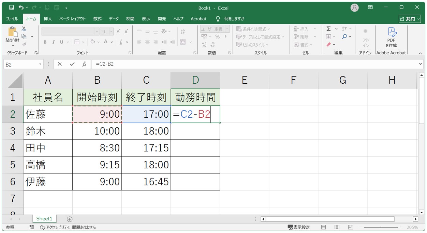Viewport: 427px width, 233px height.
Task: Click the 205% zoom level
Action: coord(412,227)
